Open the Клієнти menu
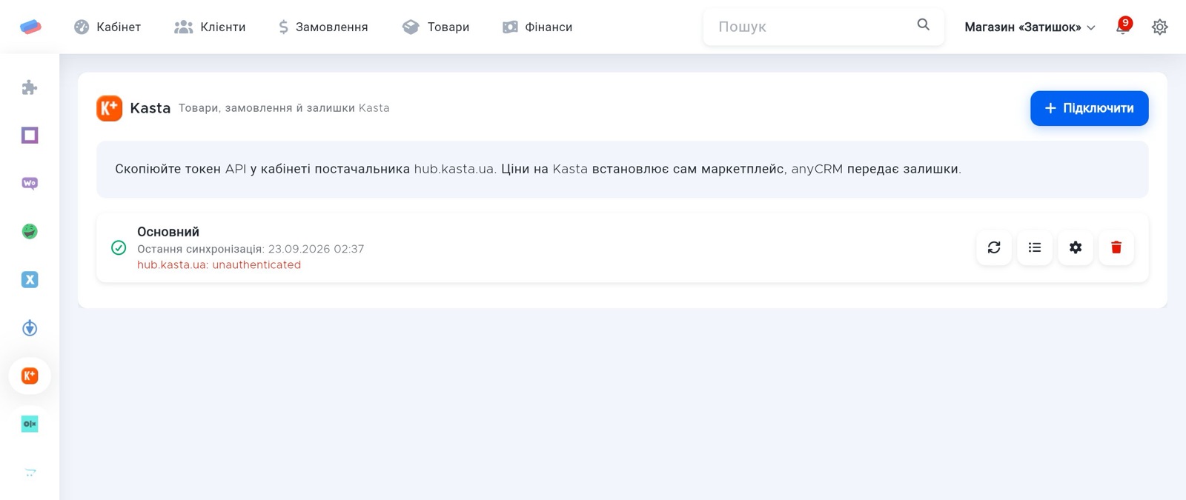Screen dimensions: 1186x500 point(210,27)
